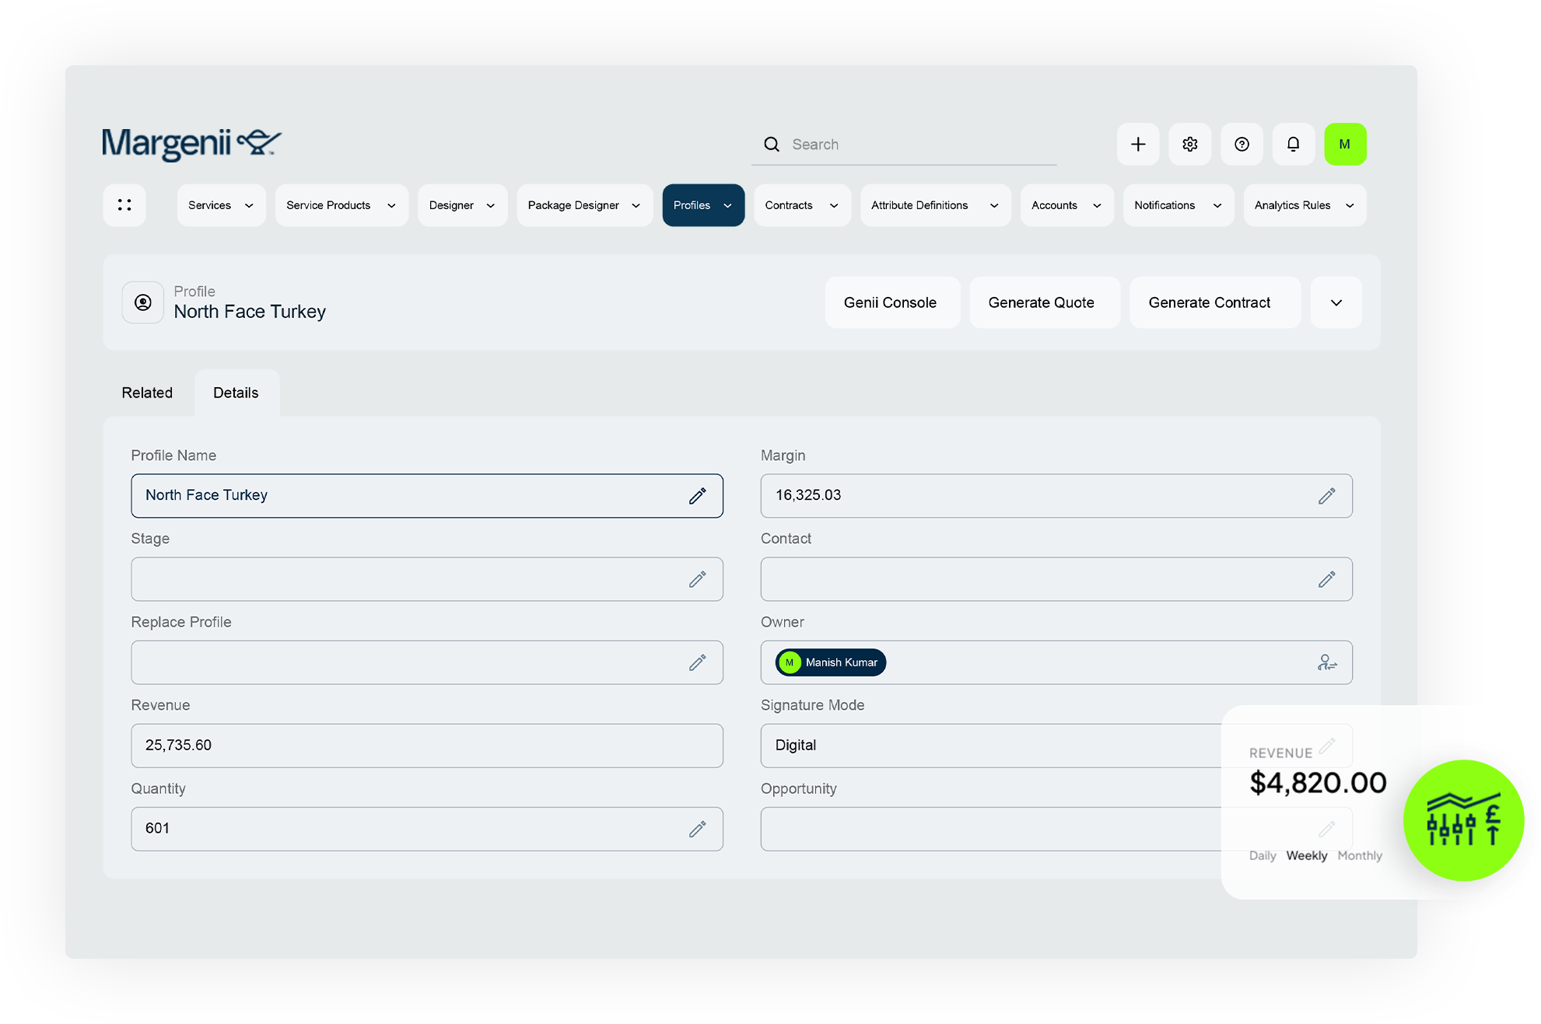The width and height of the screenshot is (1541, 1024).
Task: Expand the Analytics Rules dropdown
Action: [1304, 205]
